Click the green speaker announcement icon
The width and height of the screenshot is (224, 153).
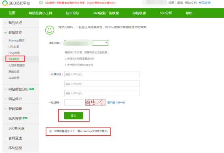pyautogui.click(x=41, y=3)
